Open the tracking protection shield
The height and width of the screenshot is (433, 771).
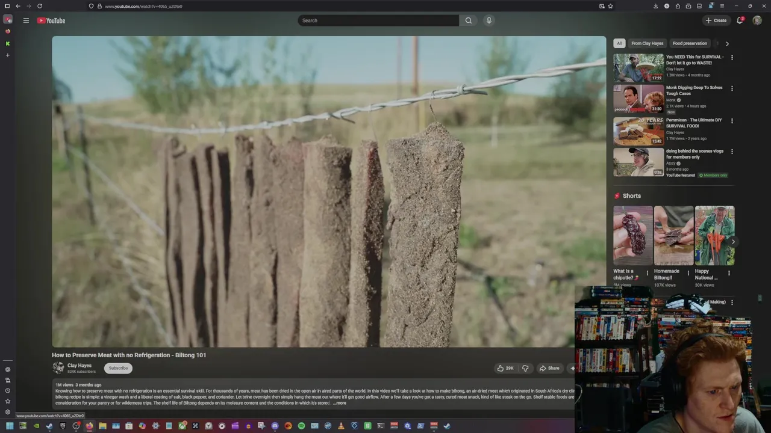click(91, 6)
